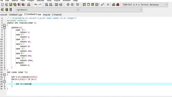Open the TDM-GCC 4.9.2 compiler dropdown
The height and width of the screenshot is (97, 172).
tap(145, 5)
